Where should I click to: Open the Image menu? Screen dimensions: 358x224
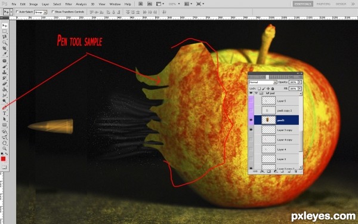[33, 4]
